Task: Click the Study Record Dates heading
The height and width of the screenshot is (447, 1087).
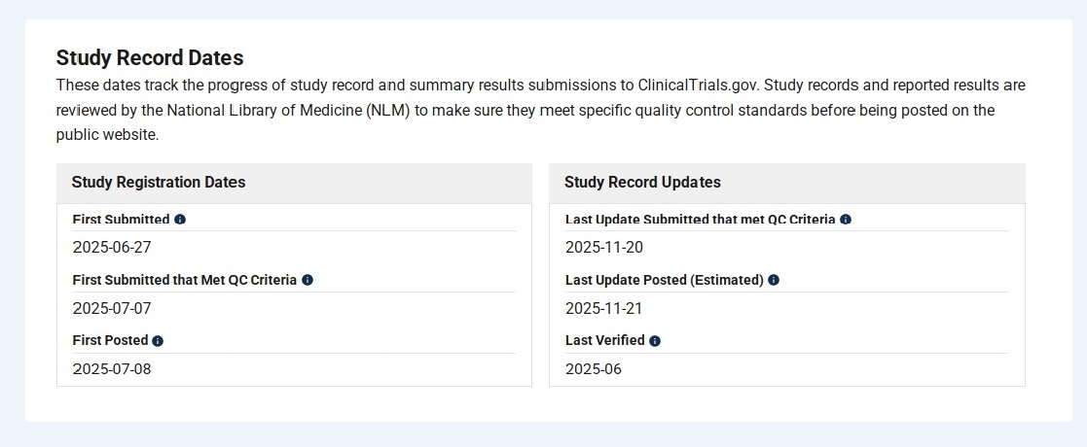Action: tap(150, 57)
